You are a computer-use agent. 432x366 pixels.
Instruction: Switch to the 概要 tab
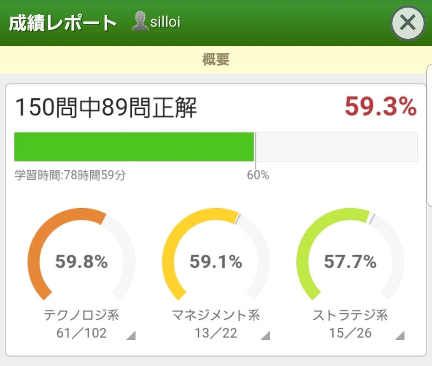(x=216, y=60)
